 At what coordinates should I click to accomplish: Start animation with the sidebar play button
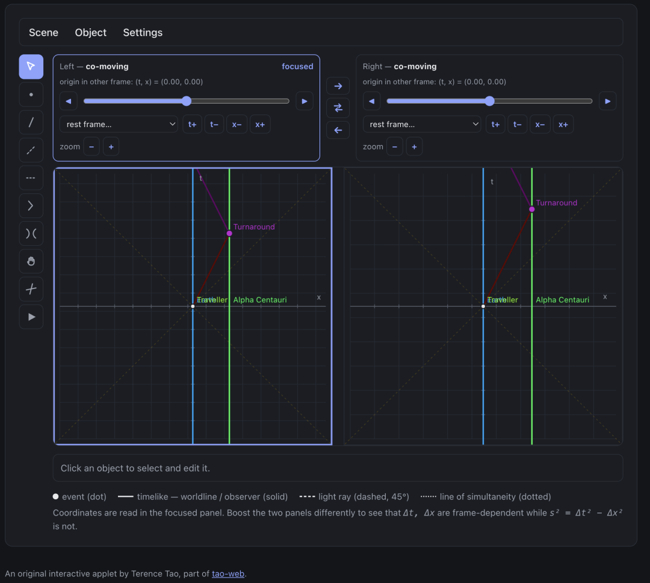tap(31, 317)
